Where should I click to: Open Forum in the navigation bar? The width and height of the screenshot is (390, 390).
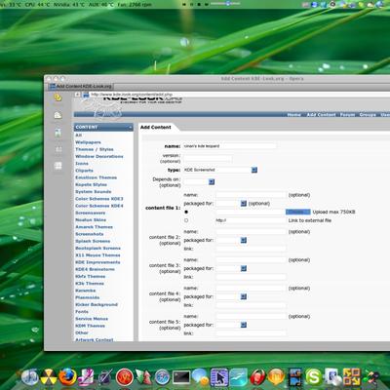347,115
